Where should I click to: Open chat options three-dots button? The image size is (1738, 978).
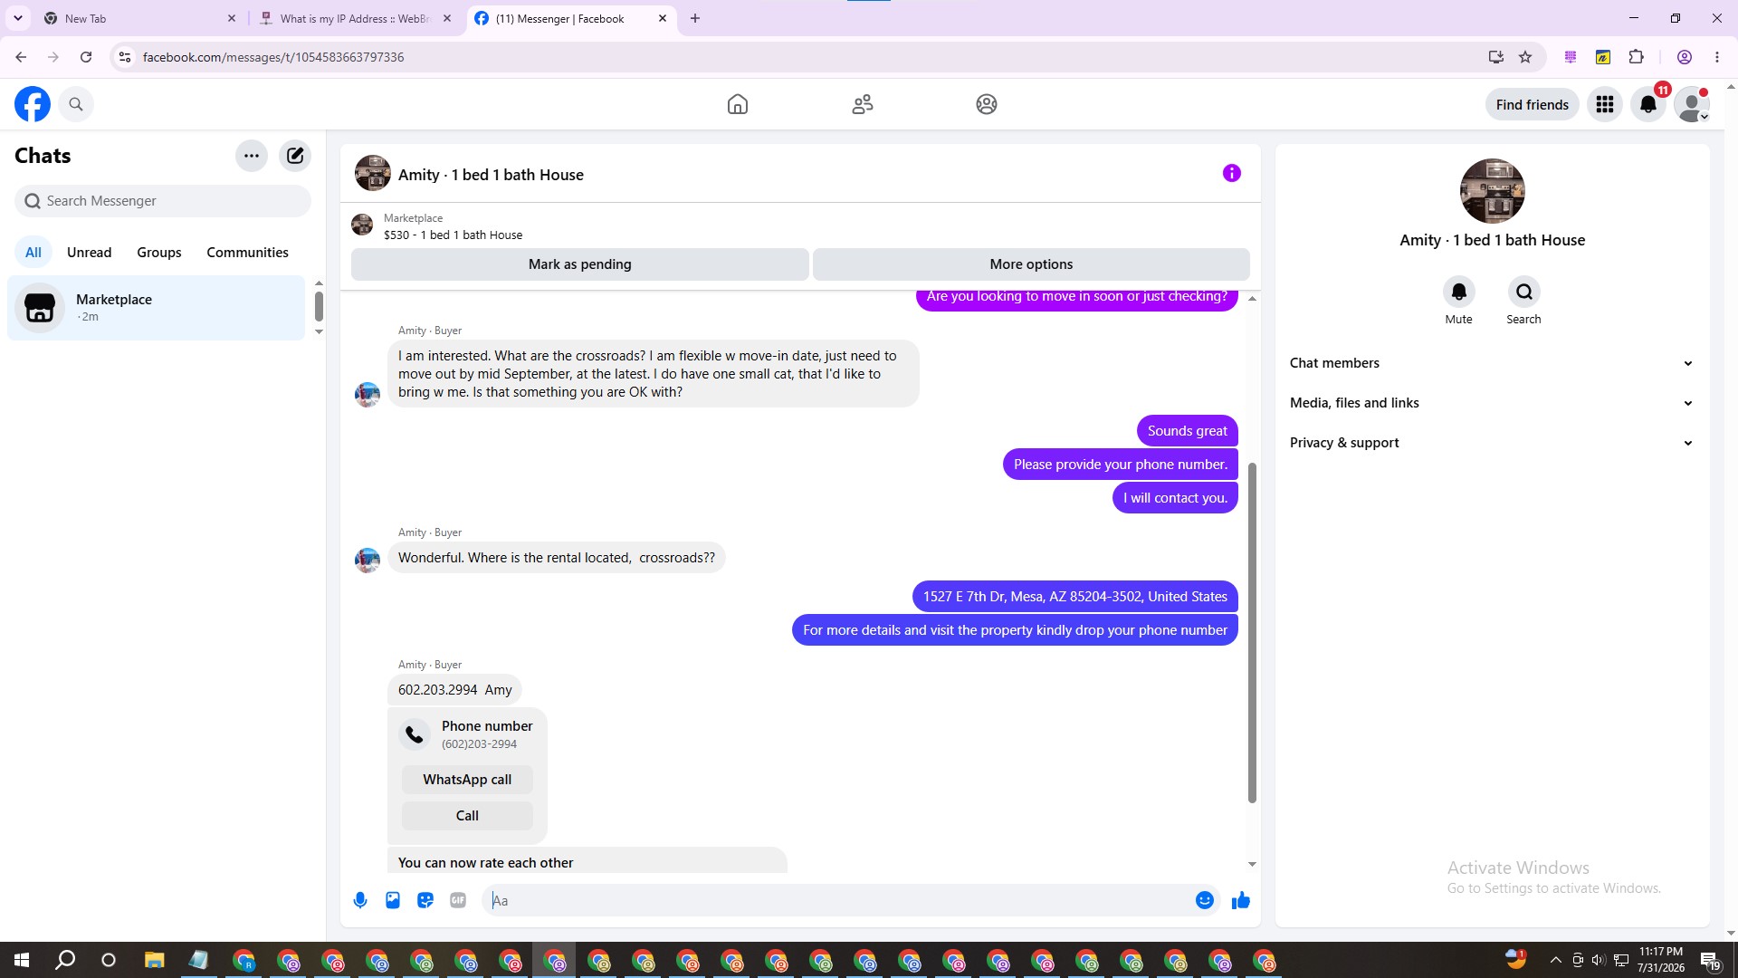coord(252,156)
